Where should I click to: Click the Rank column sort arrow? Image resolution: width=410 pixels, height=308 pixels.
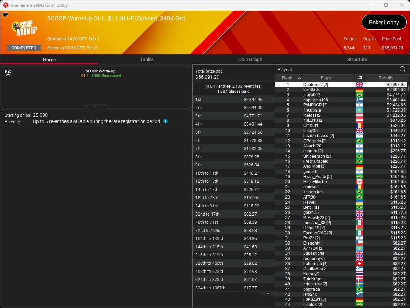299,78
